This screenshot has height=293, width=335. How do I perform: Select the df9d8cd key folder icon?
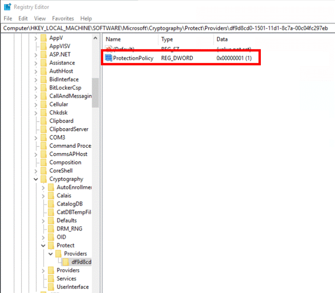click(65, 262)
